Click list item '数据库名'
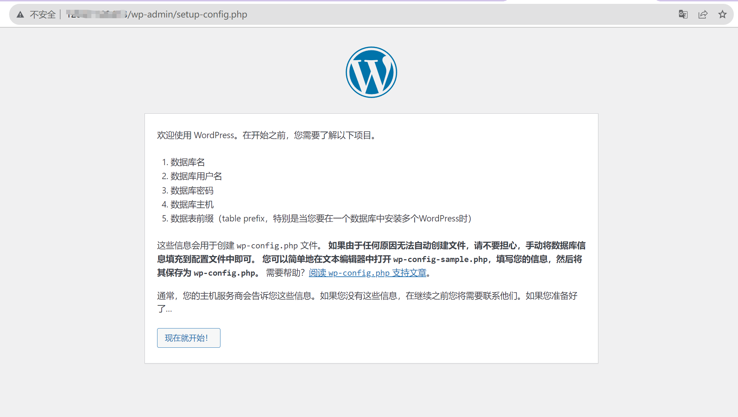Image resolution: width=738 pixels, height=417 pixels. 188,162
